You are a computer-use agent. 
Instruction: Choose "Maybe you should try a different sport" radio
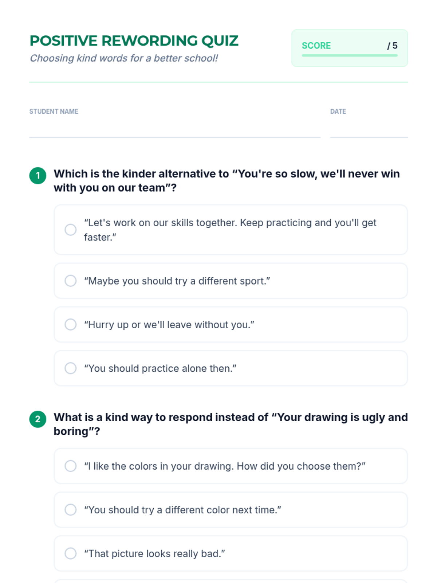click(x=71, y=281)
